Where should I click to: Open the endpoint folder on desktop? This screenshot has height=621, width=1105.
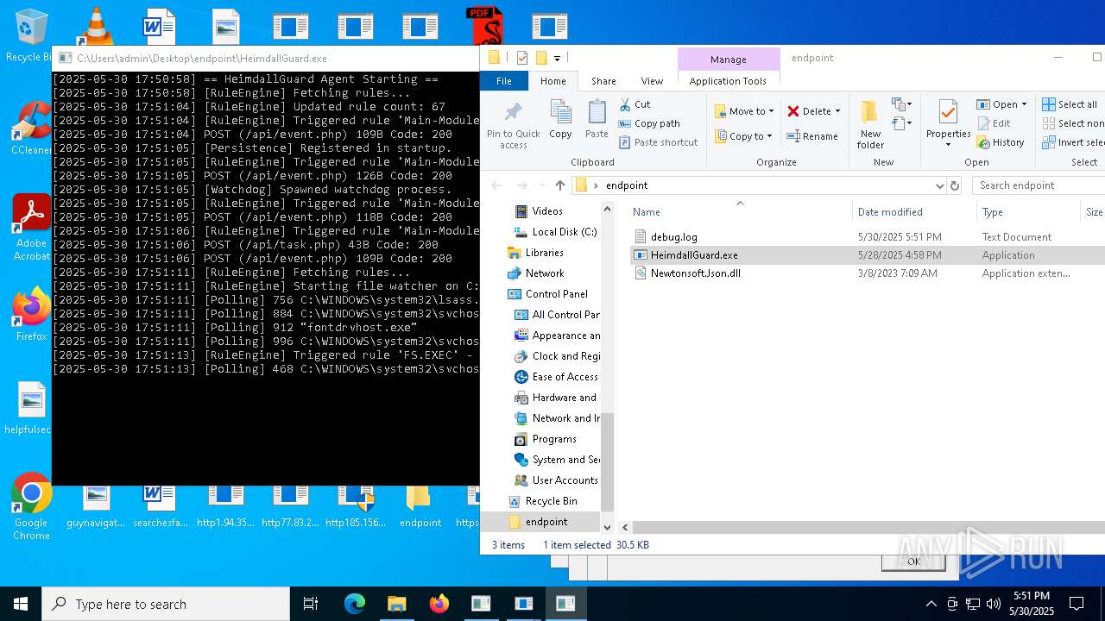(x=420, y=507)
